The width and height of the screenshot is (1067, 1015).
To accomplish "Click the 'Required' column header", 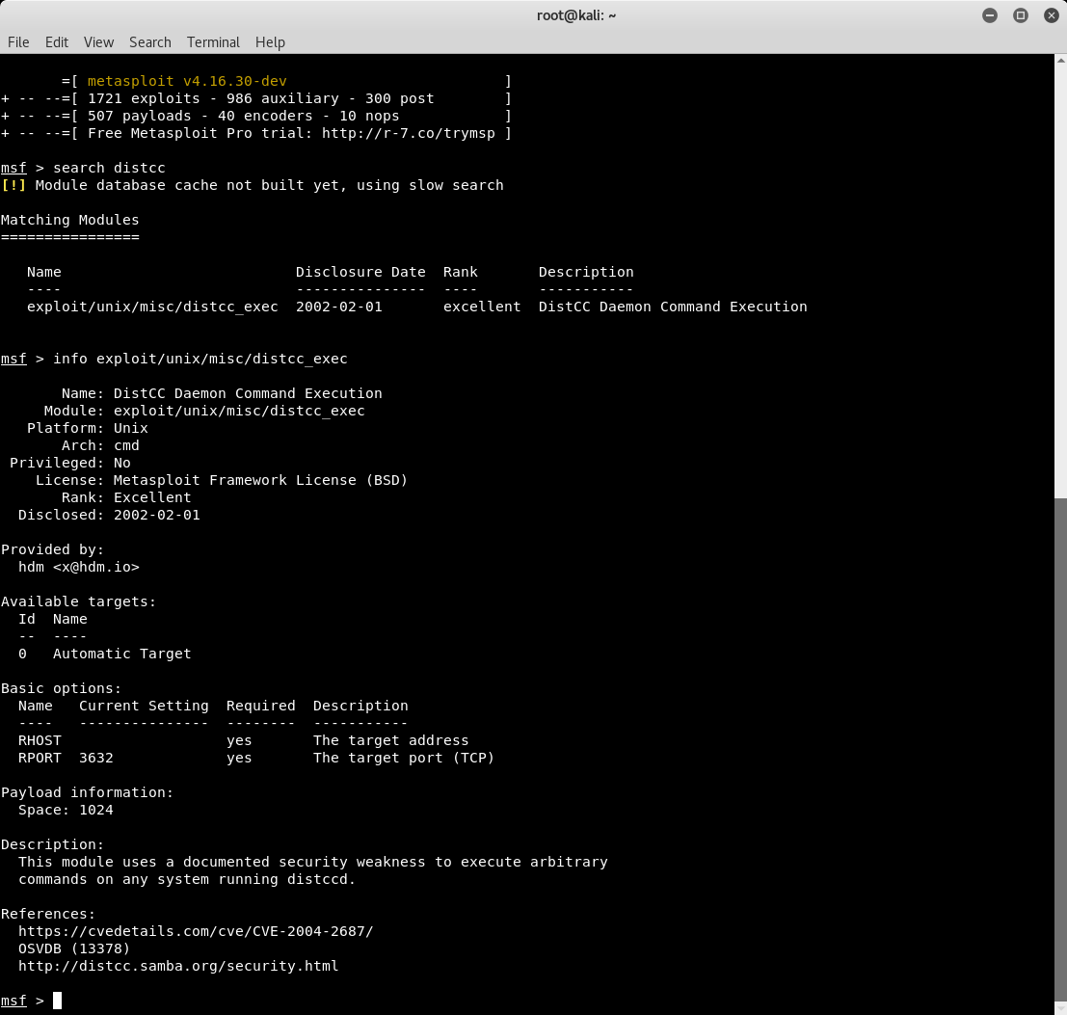I will (260, 706).
